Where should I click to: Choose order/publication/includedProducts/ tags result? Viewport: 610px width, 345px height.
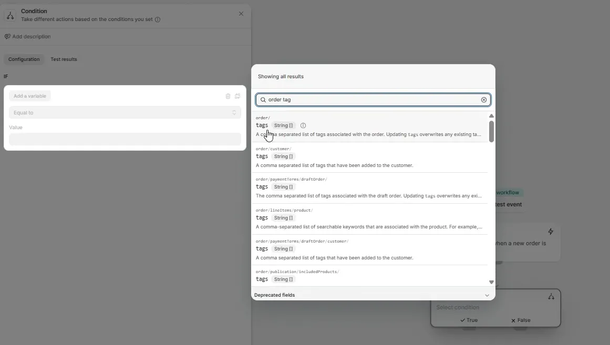pos(369,276)
